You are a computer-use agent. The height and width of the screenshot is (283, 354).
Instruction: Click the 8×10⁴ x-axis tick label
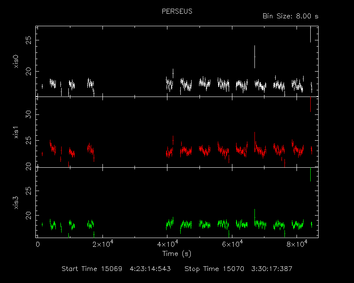pyautogui.click(x=297, y=243)
